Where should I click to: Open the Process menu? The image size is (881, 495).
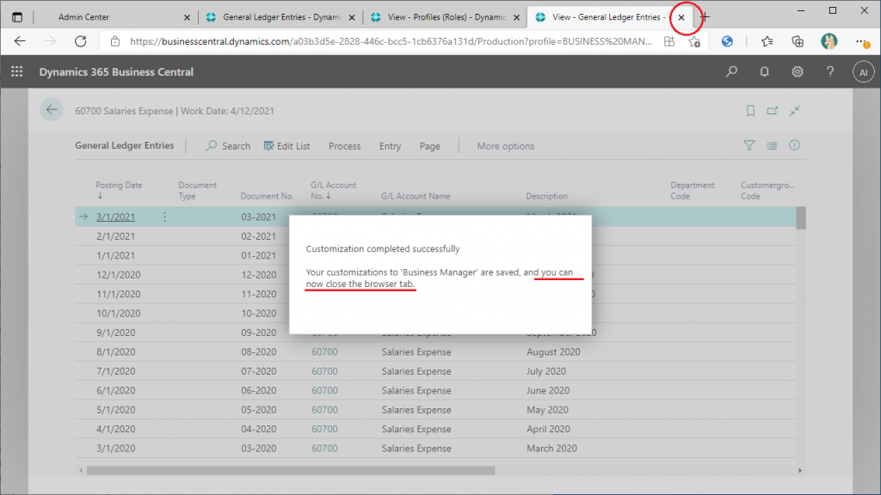click(x=344, y=146)
